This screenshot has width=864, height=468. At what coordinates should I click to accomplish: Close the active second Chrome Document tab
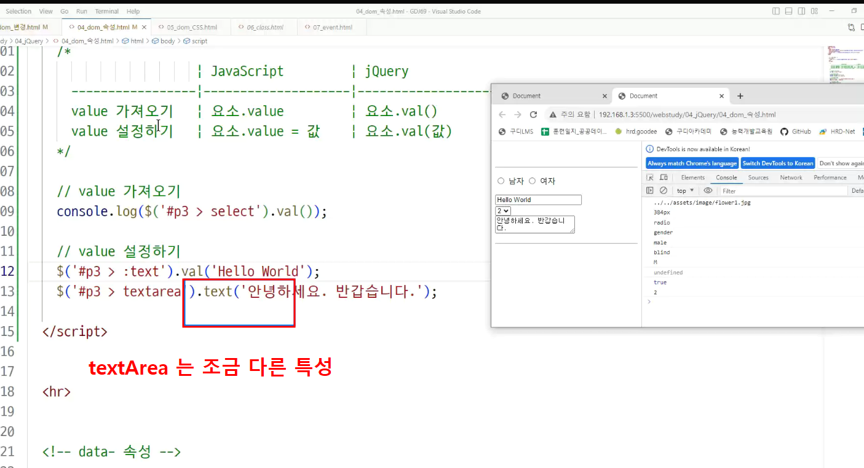coord(722,96)
